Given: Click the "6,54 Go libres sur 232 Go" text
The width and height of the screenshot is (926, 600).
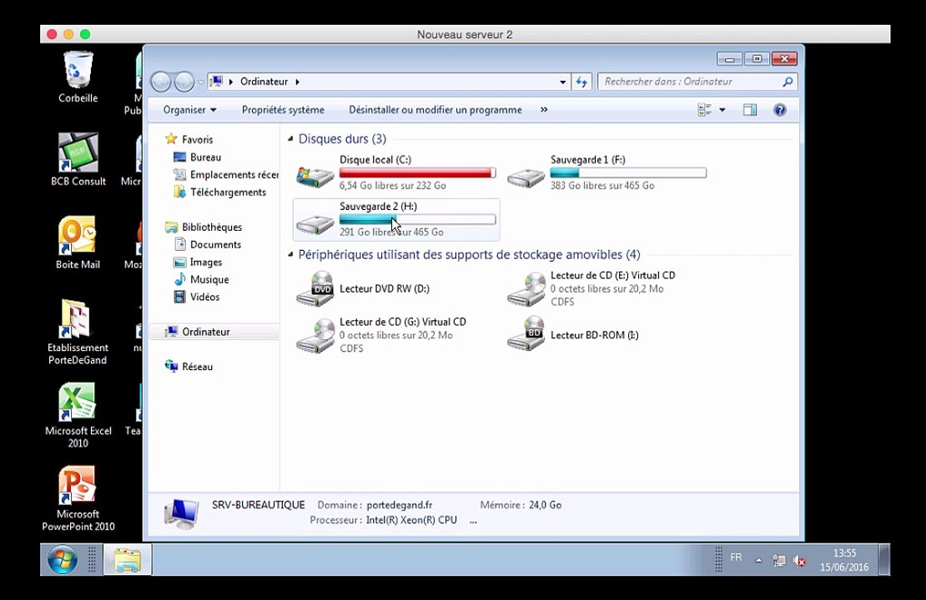Looking at the screenshot, I should [x=393, y=185].
